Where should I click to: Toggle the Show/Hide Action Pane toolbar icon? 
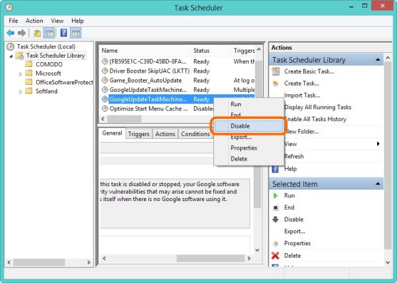tap(76, 33)
